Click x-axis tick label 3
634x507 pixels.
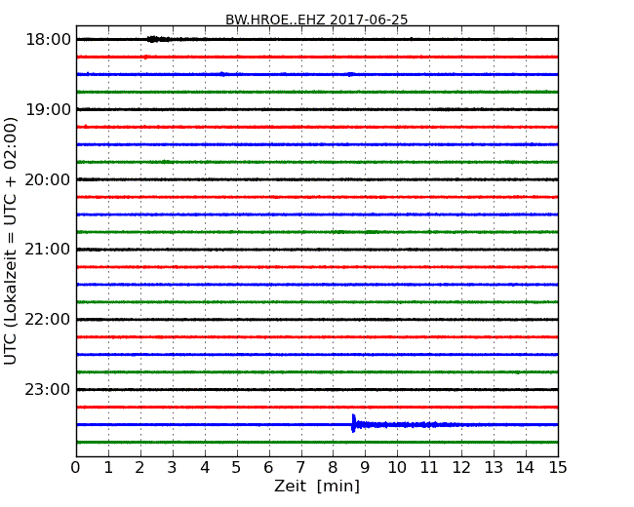point(173,468)
